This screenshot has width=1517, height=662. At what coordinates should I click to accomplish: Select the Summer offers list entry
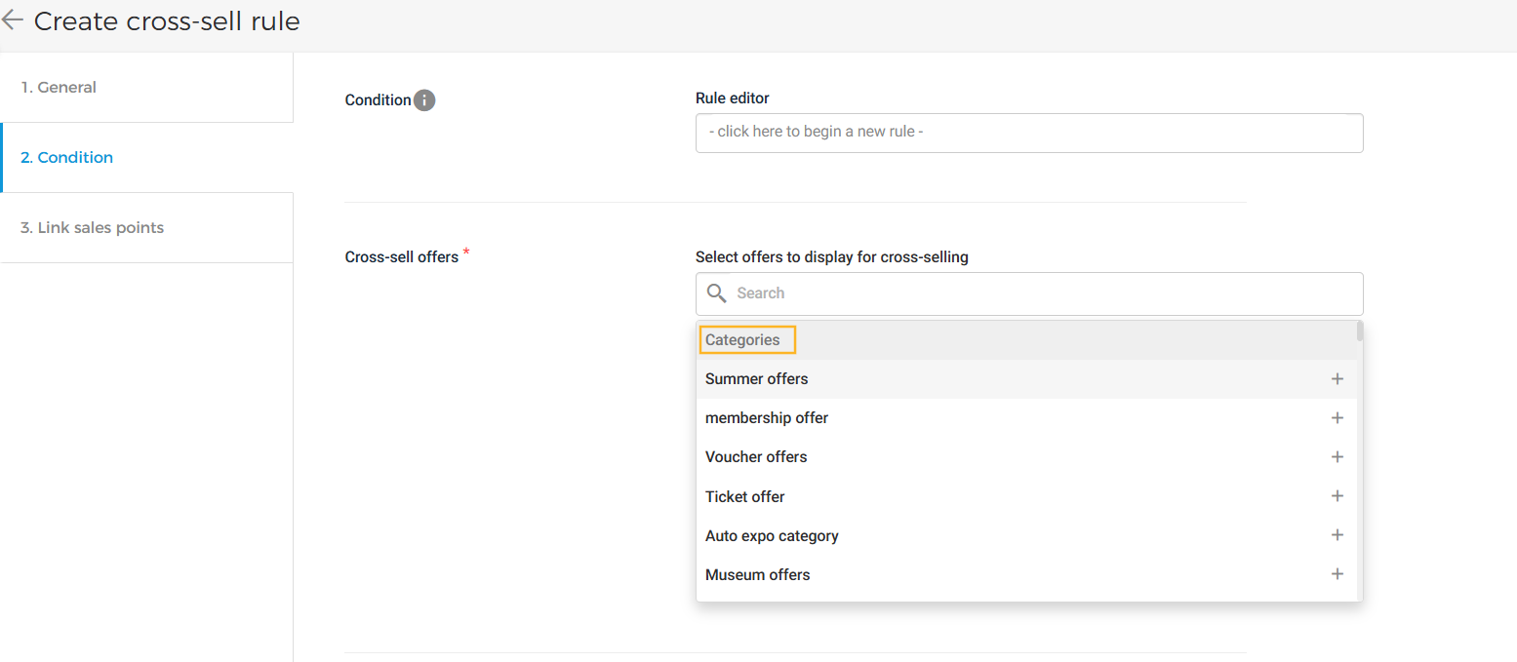coord(757,379)
